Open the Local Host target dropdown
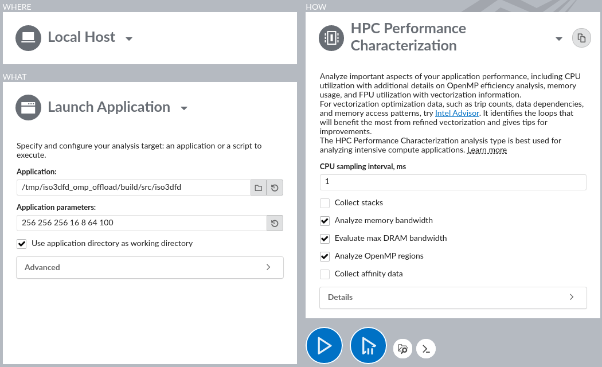This screenshot has width=602, height=367. (128, 38)
